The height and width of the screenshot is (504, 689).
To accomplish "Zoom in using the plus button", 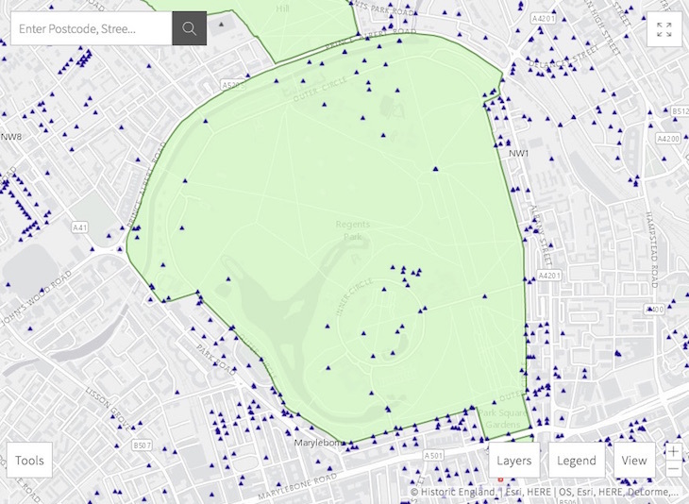I will point(673,452).
